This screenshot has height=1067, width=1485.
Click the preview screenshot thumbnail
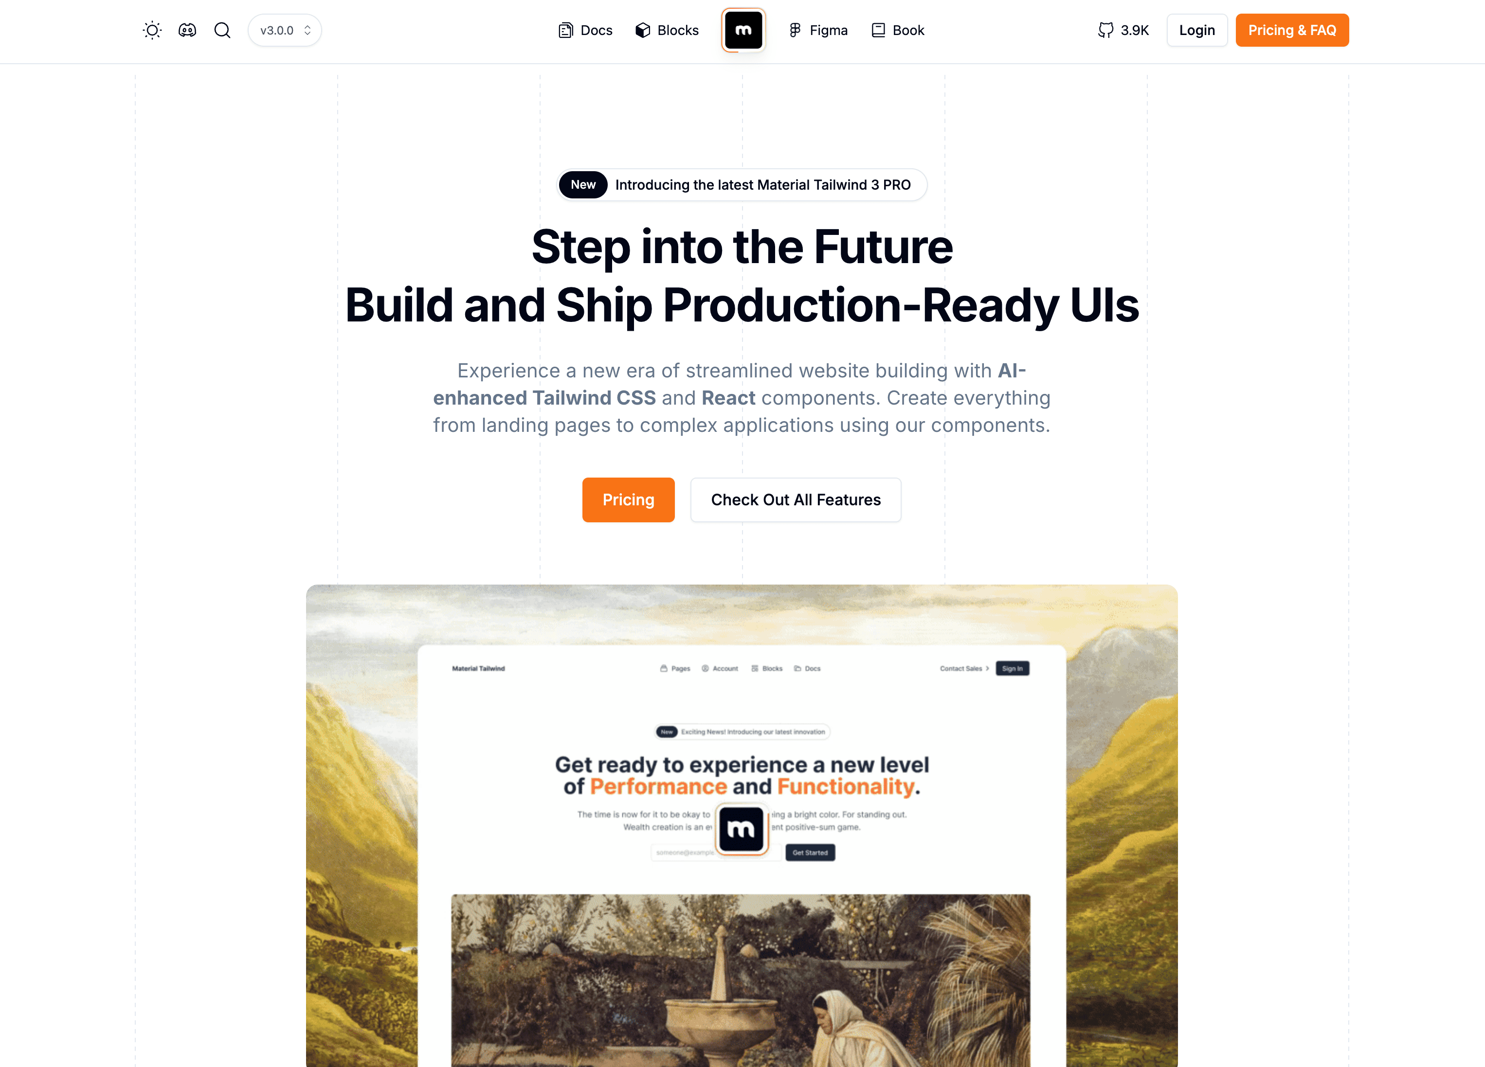coord(742,825)
